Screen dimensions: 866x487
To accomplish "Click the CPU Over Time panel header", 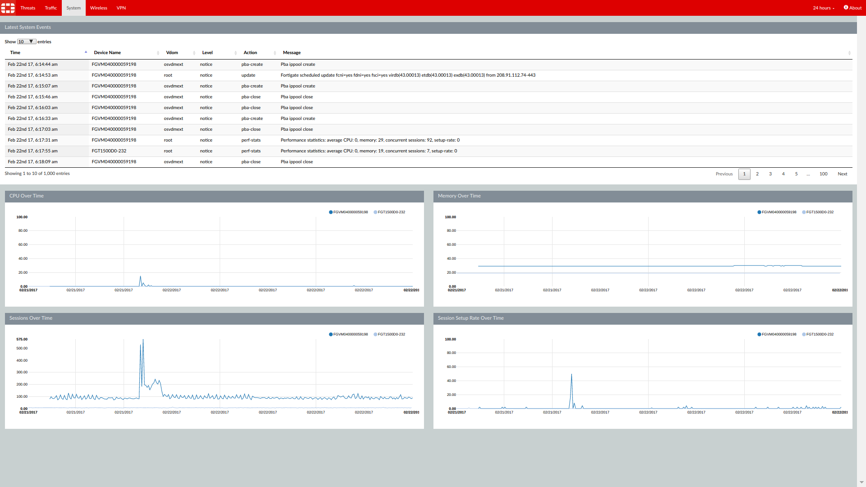I will coord(214,196).
